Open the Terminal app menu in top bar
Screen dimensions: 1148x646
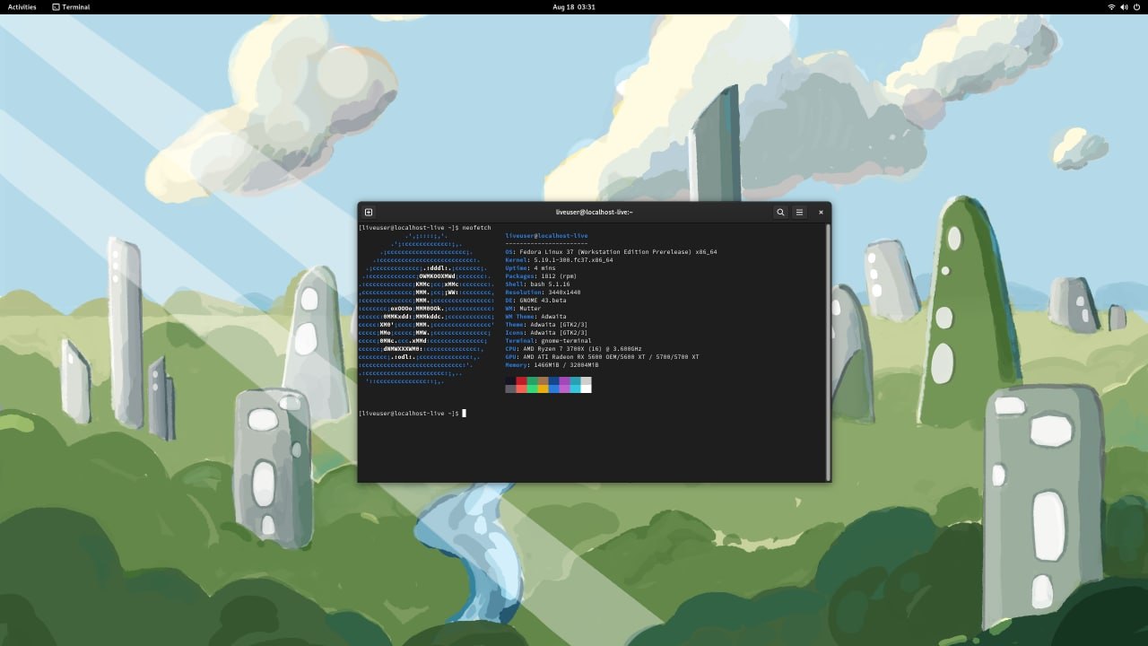pos(71,7)
